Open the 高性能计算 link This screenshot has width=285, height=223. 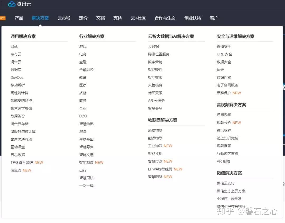(20, 93)
